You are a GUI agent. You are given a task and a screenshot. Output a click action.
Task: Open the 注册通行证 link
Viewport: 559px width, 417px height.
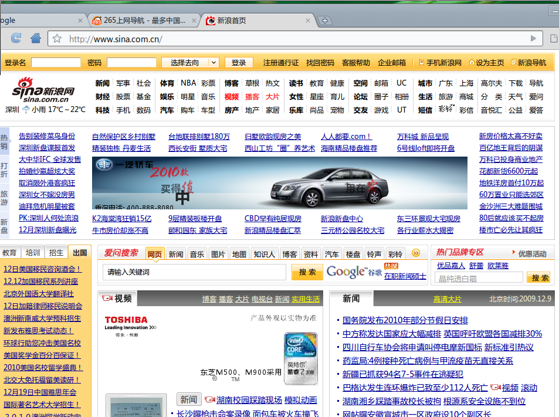[281, 63]
